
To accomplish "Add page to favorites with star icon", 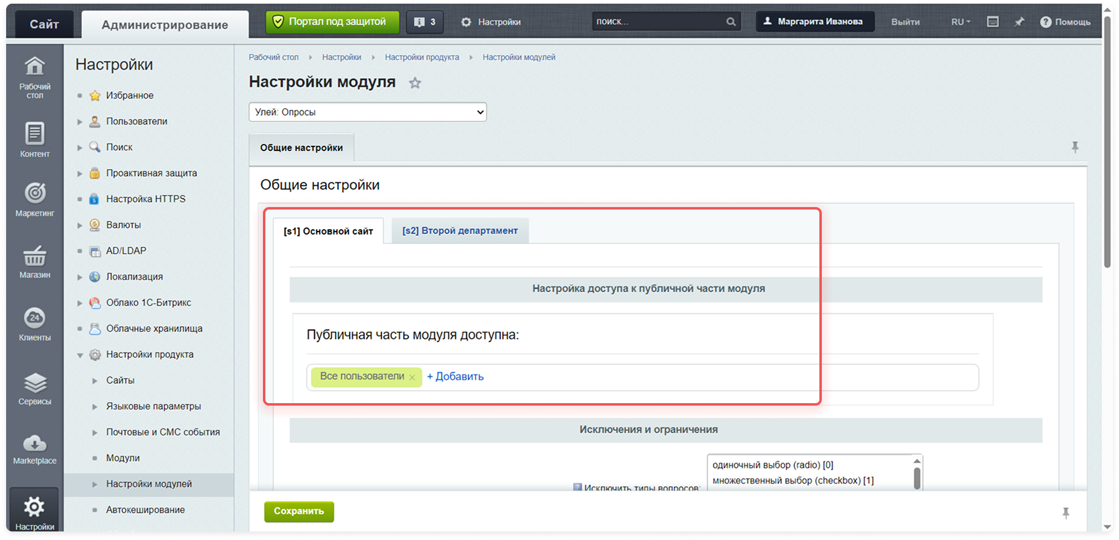I will coord(415,83).
